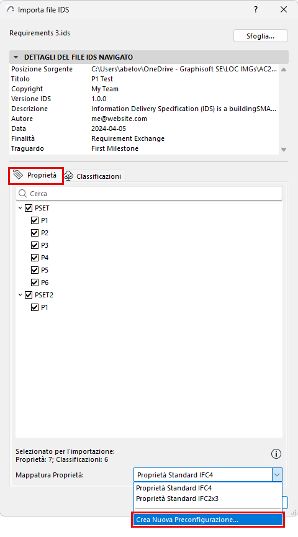
Task: Choose Proprietà Standard IFC4 from list
Action: coord(207,488)
